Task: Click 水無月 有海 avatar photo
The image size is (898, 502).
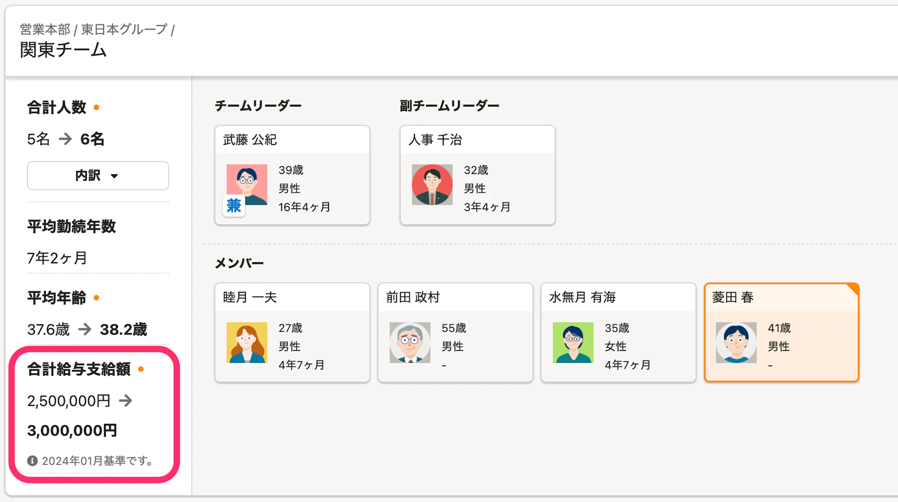Action: (x=573, y=343)
